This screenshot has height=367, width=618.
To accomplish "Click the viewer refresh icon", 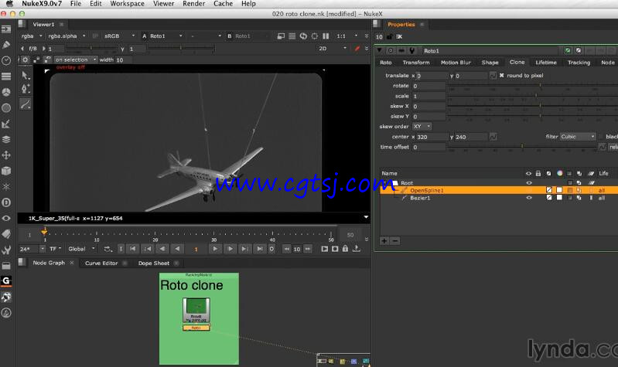I will point(303,36).
